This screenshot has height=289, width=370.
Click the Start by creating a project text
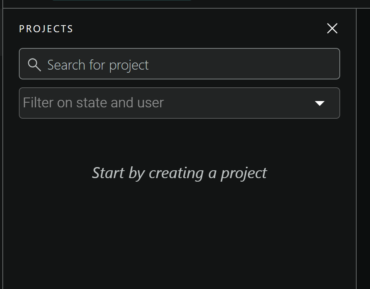point(179,173)
